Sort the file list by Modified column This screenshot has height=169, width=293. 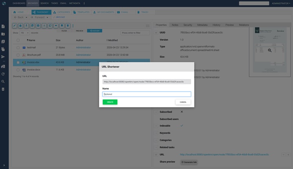coord(112,40)
